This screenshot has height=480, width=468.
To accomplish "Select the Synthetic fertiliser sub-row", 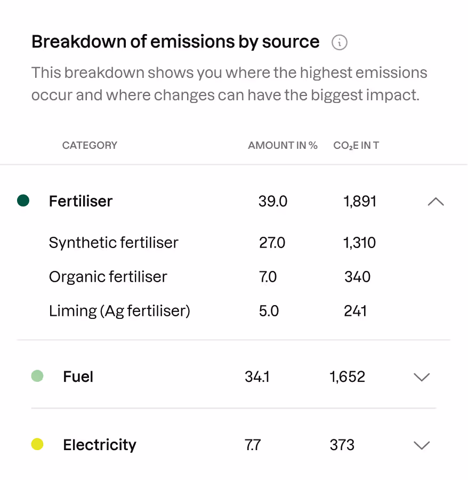I will [x=114, y=243].
